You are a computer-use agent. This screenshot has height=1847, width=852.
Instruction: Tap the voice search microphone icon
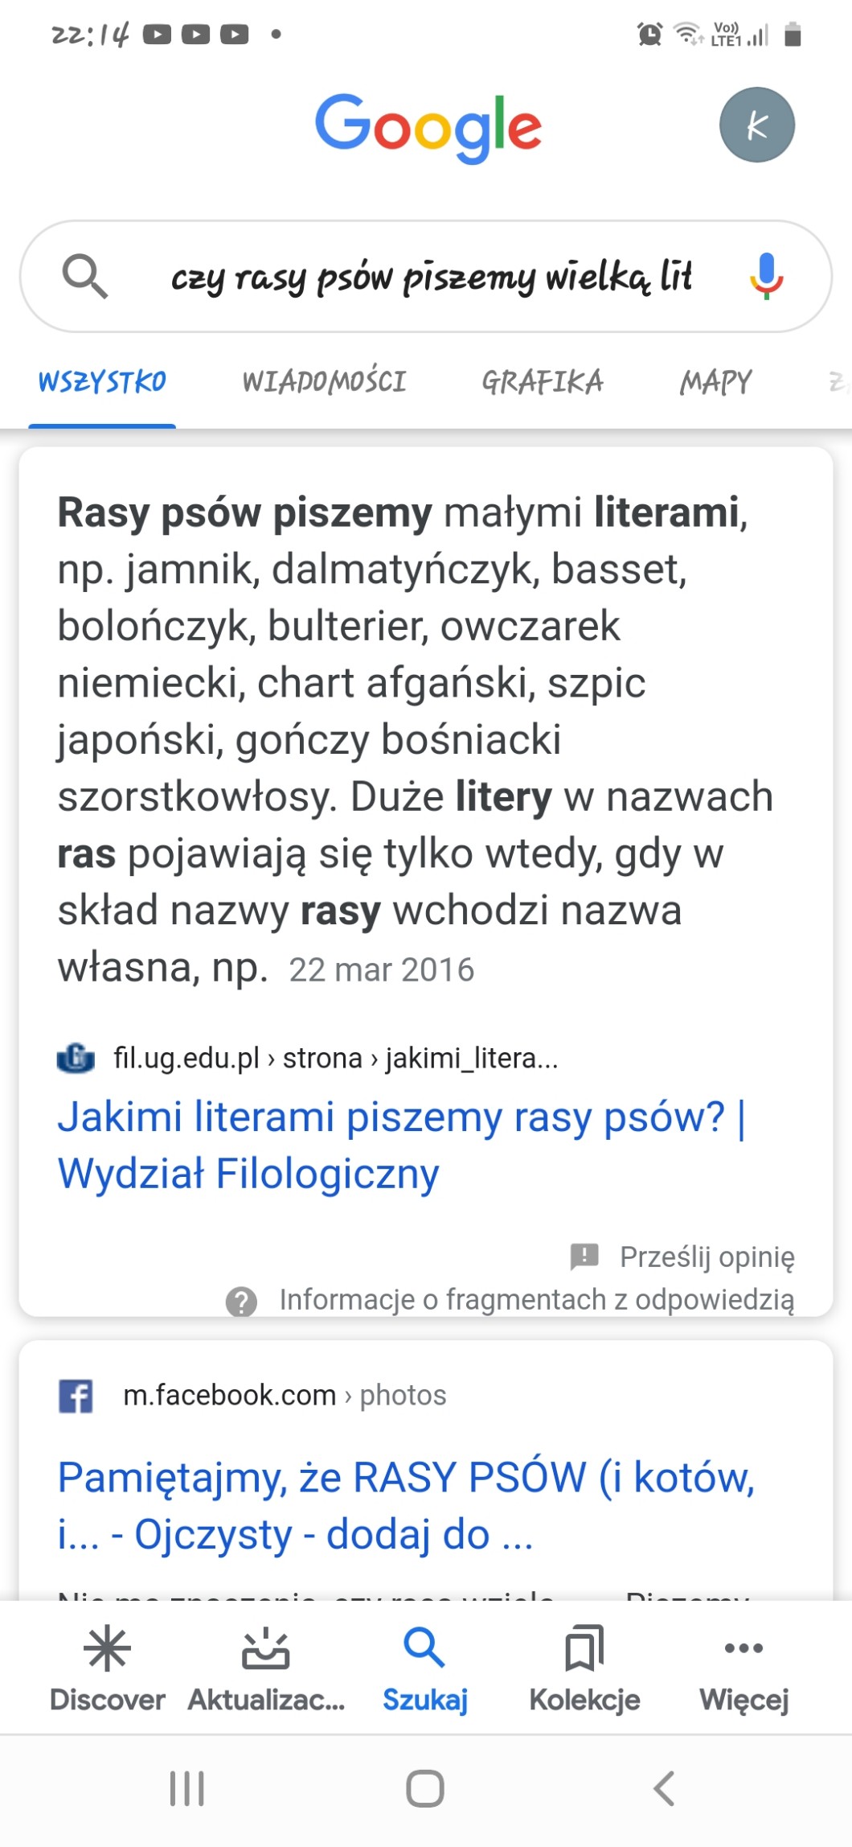[x=766, y=276]
